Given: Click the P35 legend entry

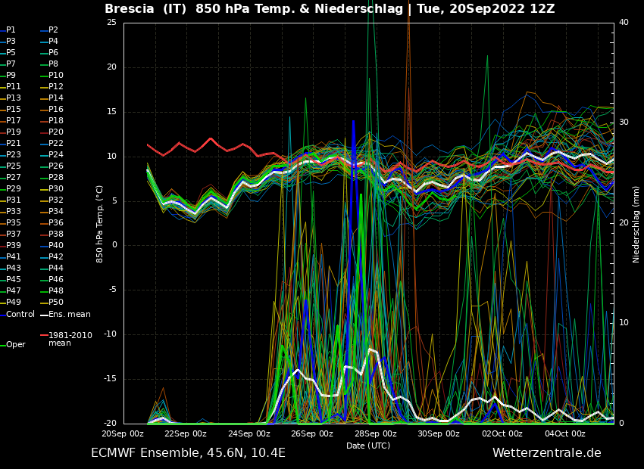Looking at the screenshot, I should (x=11, y=222).
